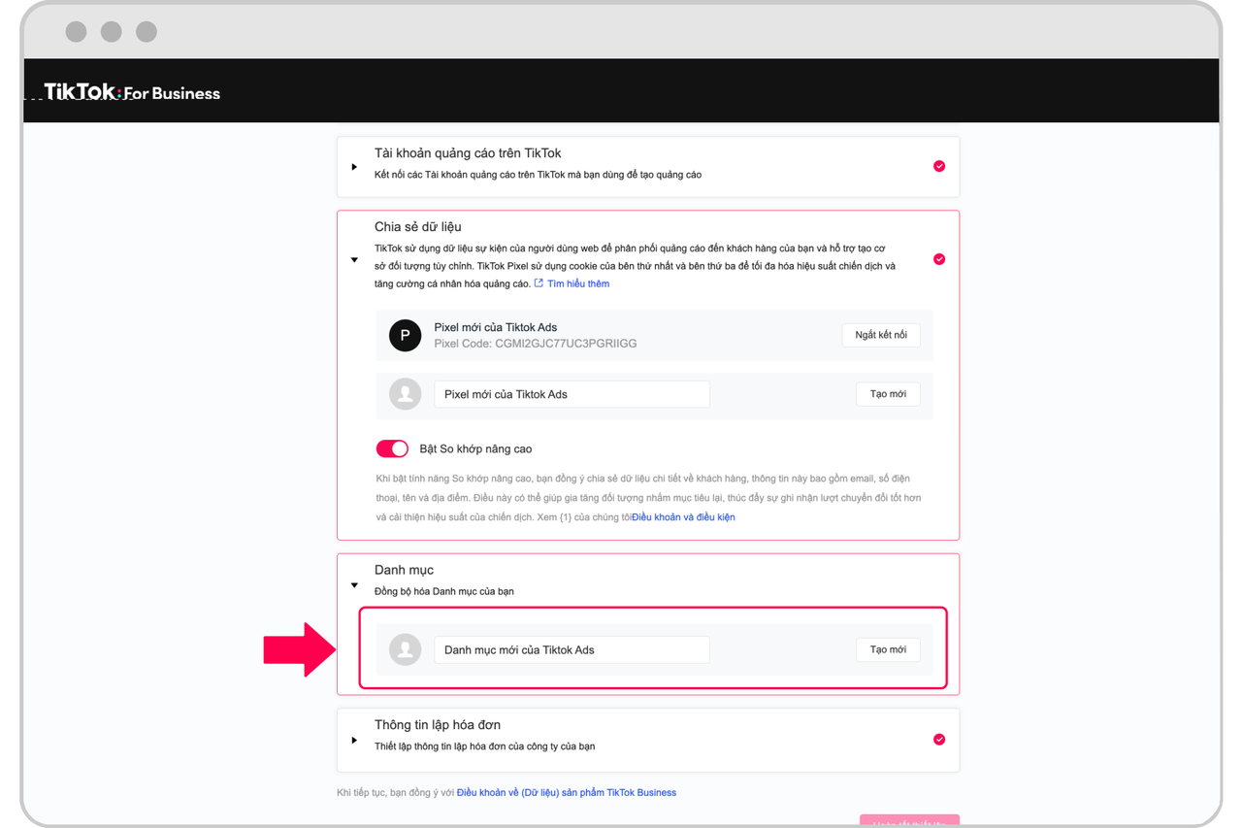Expand the Tài khoản quảng cáo trên TikTok section
This screenshot has height=828, width=1242.
[354, 166]
